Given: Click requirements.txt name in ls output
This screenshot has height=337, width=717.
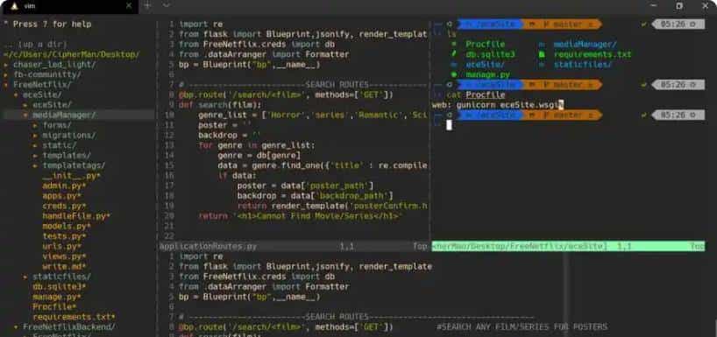Looking at the screenshot, I should 593,54.
